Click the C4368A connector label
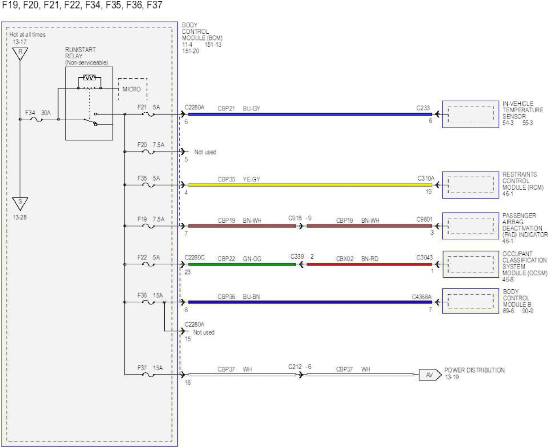The width and height of the screenshot is (549, 447). pyautogui.click(x=422, y=297)
